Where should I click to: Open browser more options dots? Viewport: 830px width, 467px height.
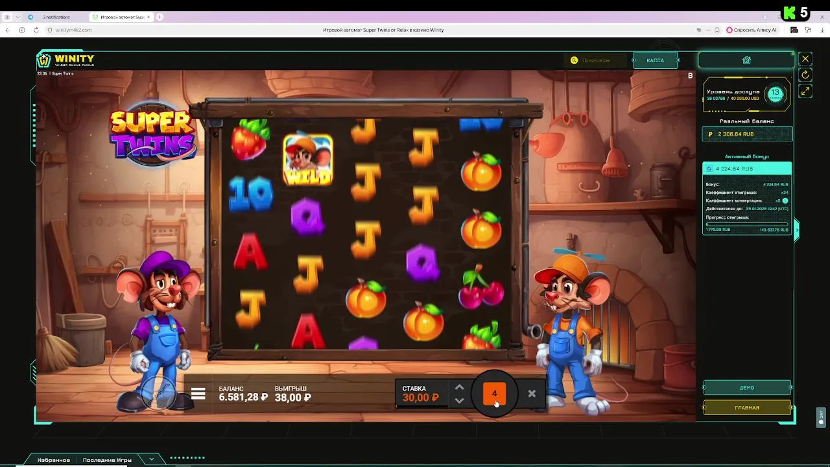707,30
